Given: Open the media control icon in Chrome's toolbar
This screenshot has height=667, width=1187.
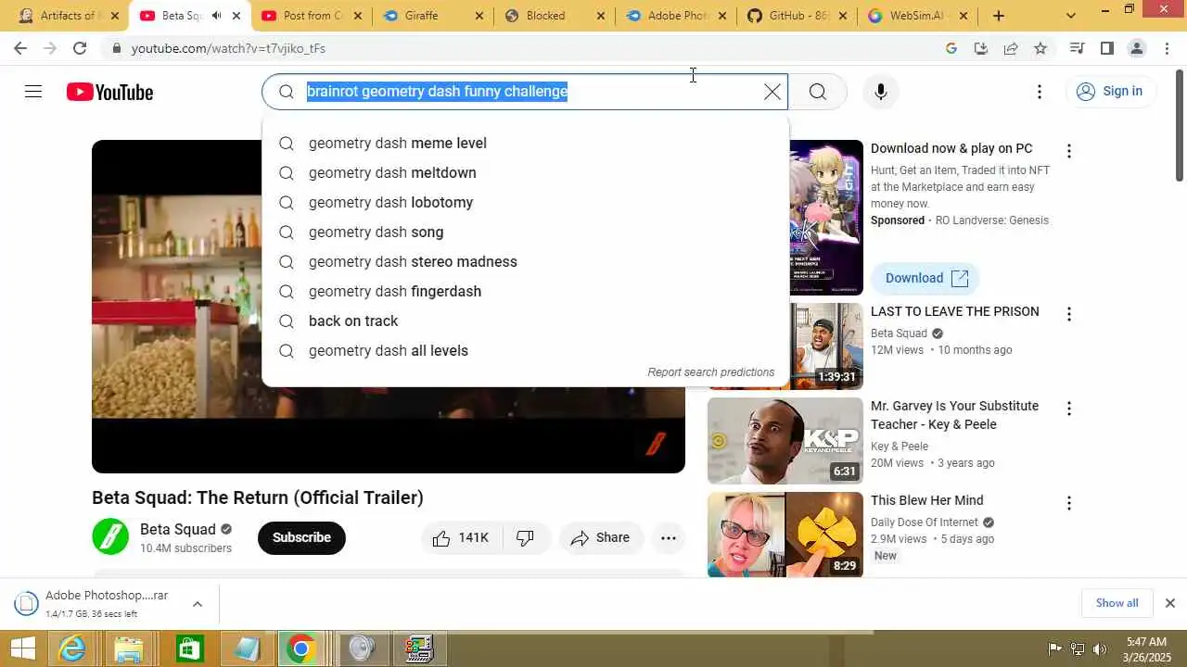Looking at the screenshot, I should (x=1077, y=48).
